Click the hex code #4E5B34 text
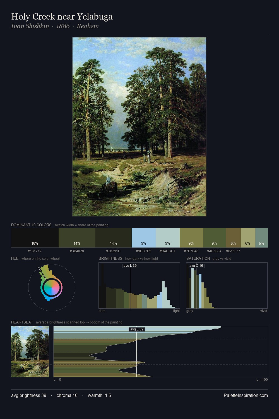The width and height of the screenshot is (279, 419). pyautogui.click(x=214, y=251)
